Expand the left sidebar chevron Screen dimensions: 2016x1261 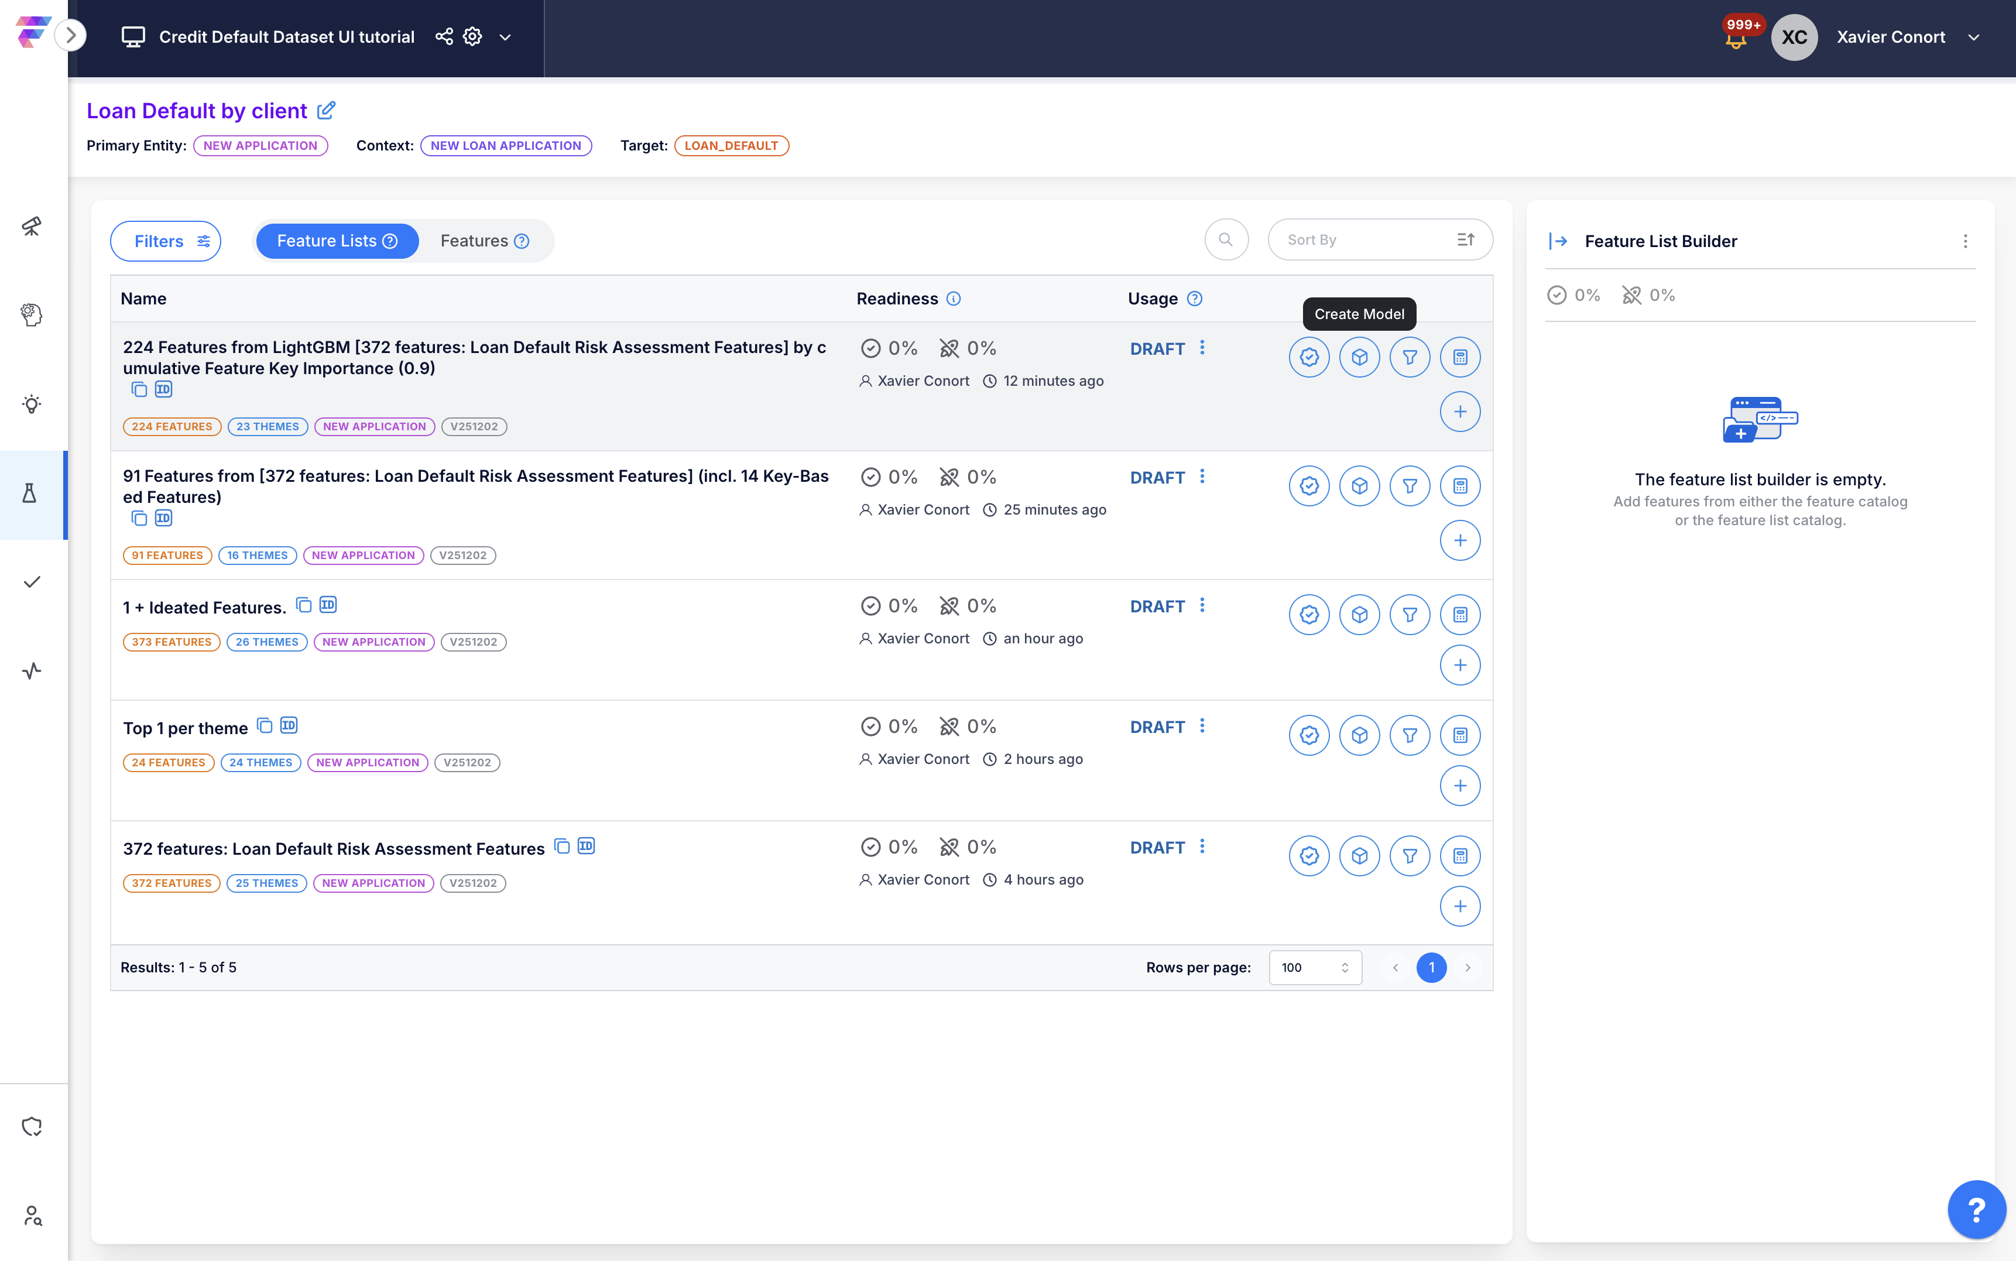[71, 36]
